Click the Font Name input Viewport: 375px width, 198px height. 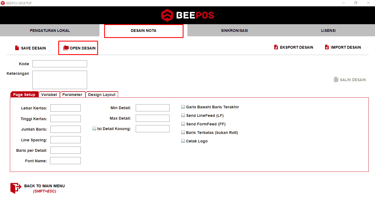point(65,161)
